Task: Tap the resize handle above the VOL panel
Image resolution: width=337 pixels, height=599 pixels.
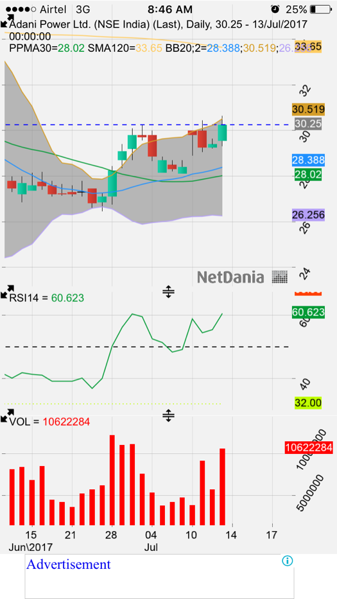Action: point(168,415)
